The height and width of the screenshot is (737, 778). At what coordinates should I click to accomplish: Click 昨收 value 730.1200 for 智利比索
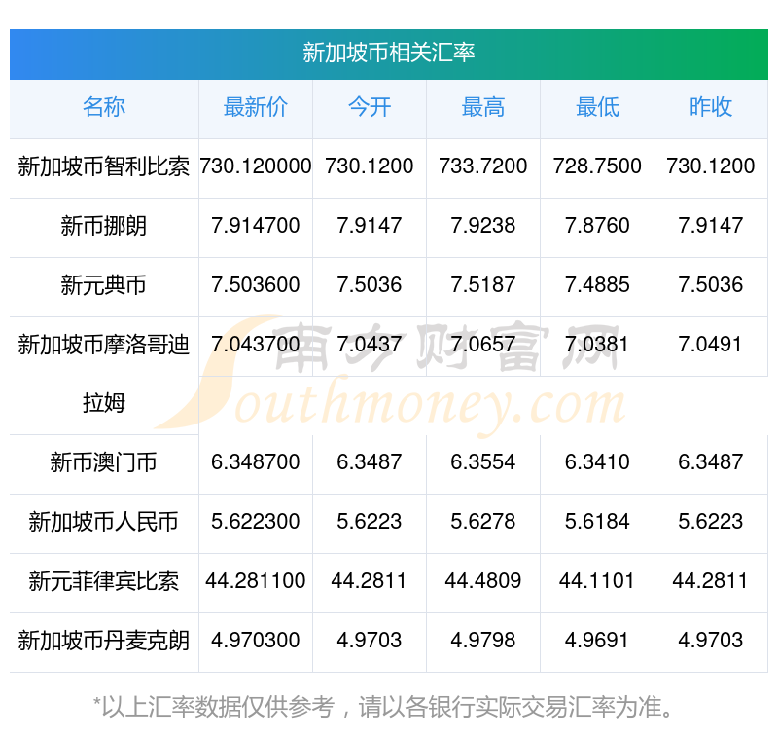pos(711,166)
